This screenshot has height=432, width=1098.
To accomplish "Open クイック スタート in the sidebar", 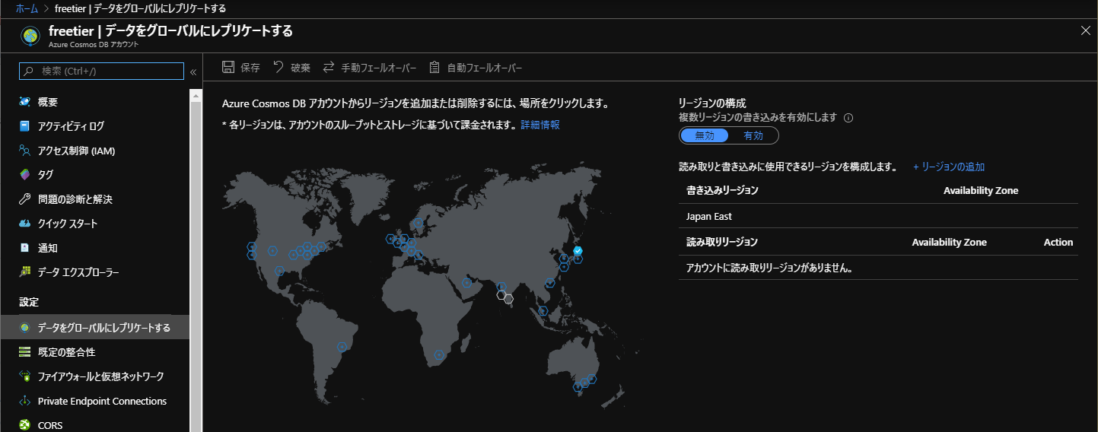I will point(67,224).
